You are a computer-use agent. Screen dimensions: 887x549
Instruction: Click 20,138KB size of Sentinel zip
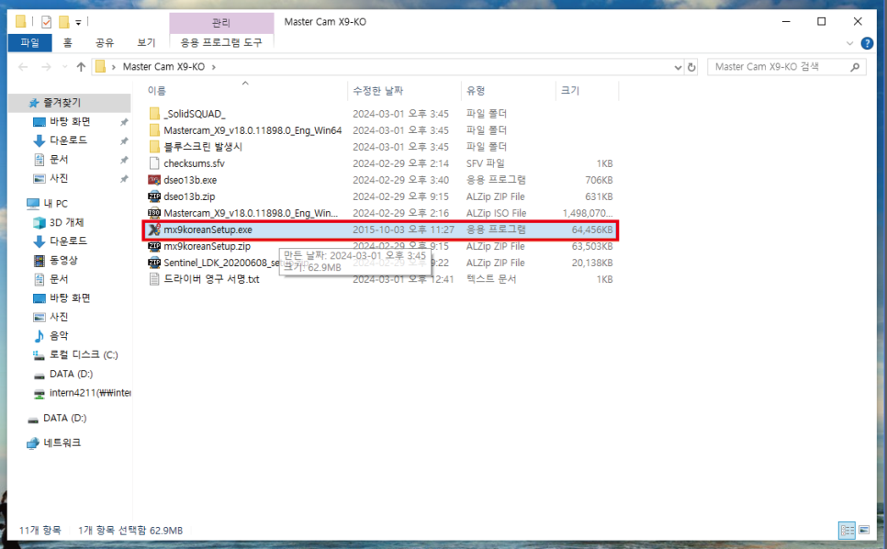[x=591, y=263]
